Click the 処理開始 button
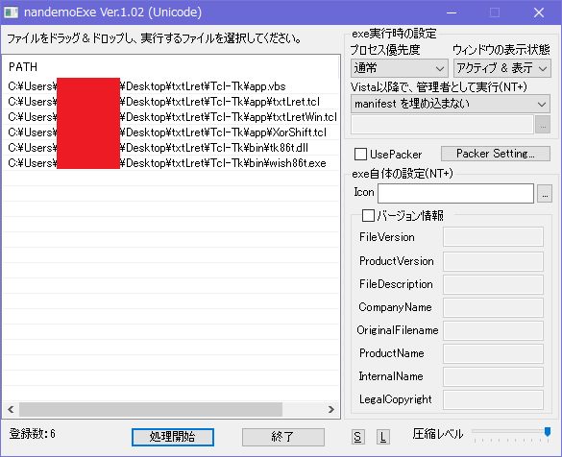562x457 pixels. [x=173, y=437]
